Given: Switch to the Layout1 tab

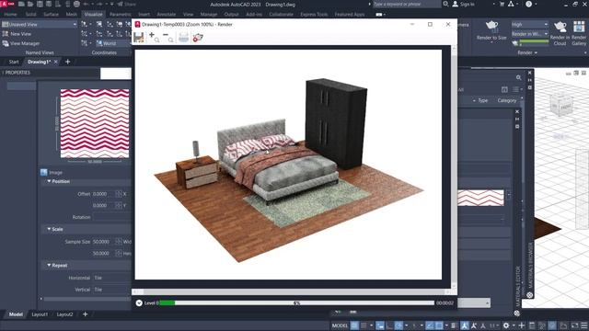Looking at the screenshot, I should pyautogui.click(x=40, y=314).
